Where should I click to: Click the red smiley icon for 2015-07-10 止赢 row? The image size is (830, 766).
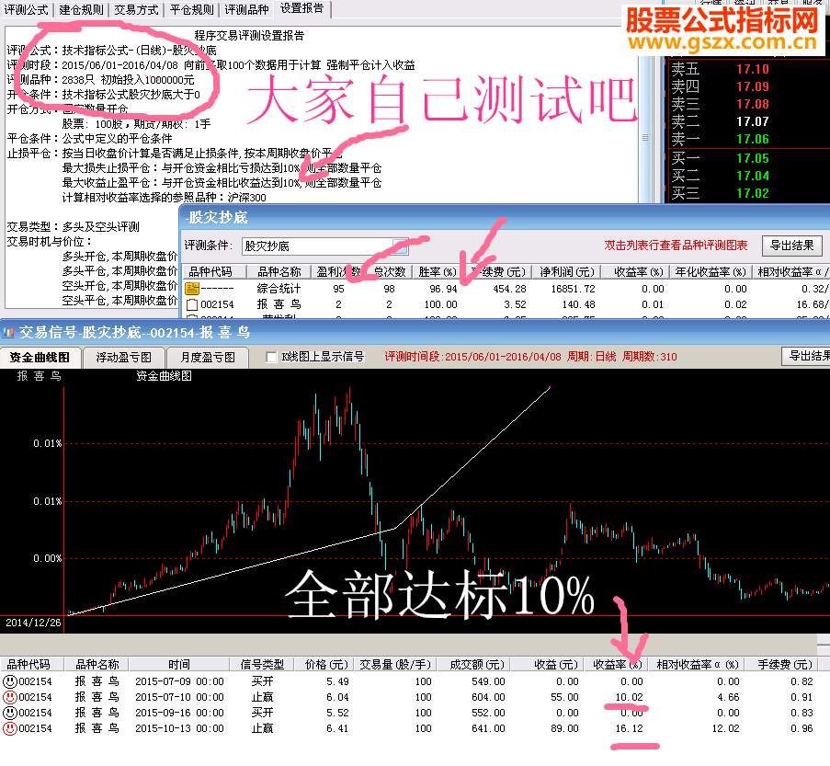(x=9, y=697)
